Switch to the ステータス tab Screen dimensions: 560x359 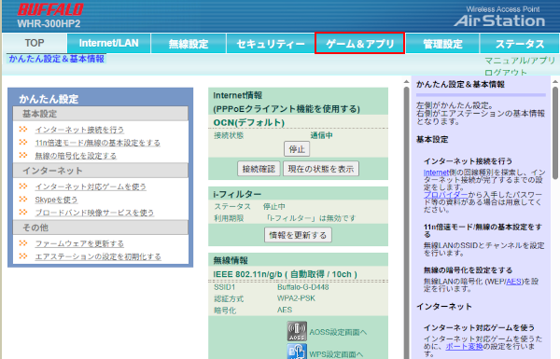click(520, 44)
